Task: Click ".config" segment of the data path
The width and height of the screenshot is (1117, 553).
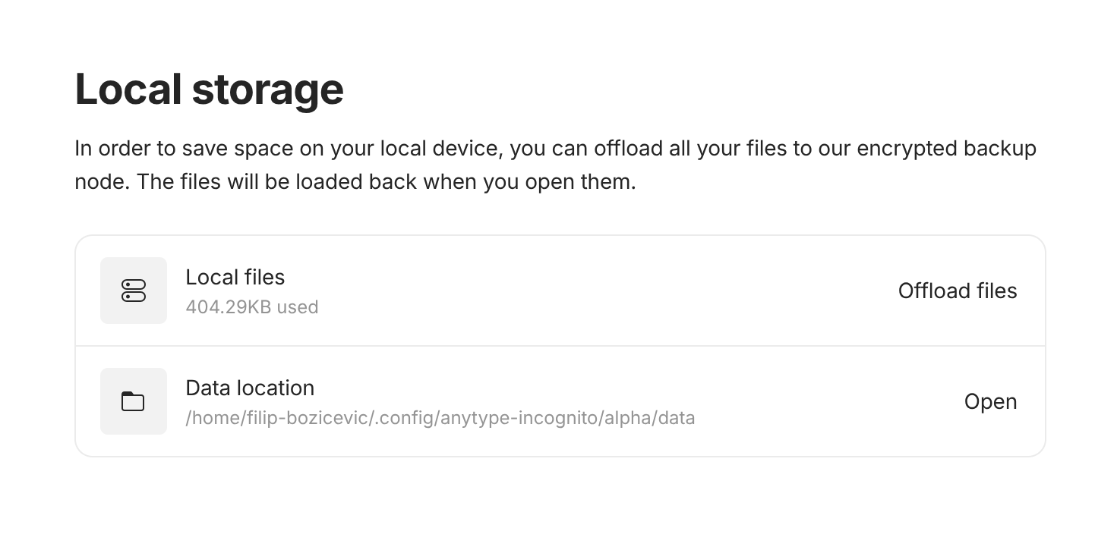Action: pos(402,418)
